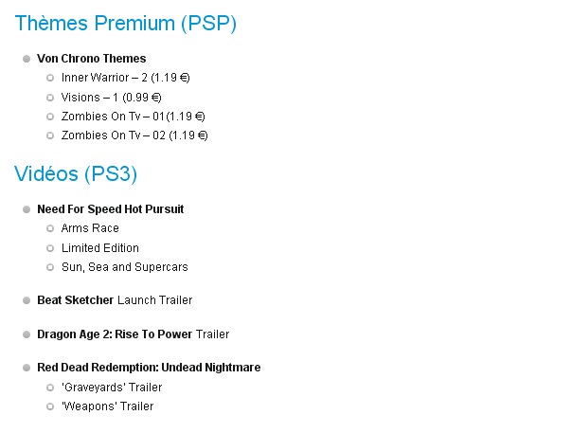This screenshot has height=433, width=572.
Task: Click the 'Graveyards' Trailer item
Action: [x=112, y=387]
